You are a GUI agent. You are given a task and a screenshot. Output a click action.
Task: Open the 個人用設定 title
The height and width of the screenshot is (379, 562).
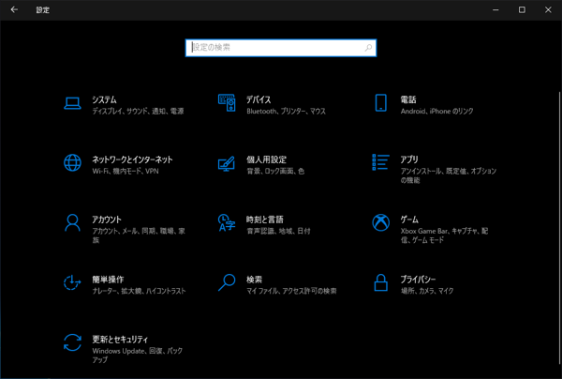click(x=266, y=159)
